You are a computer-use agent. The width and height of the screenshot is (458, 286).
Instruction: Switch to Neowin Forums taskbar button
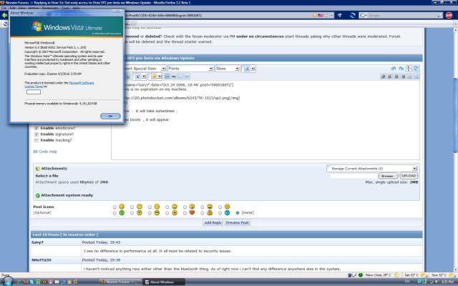pyautogui.click(x=120, y=282)
